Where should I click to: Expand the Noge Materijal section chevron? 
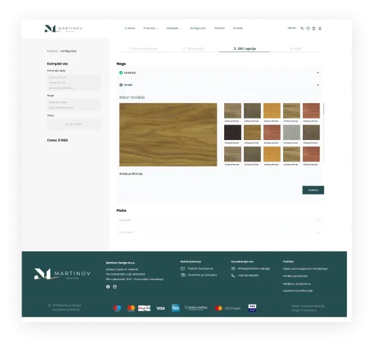tap(318, 72)
